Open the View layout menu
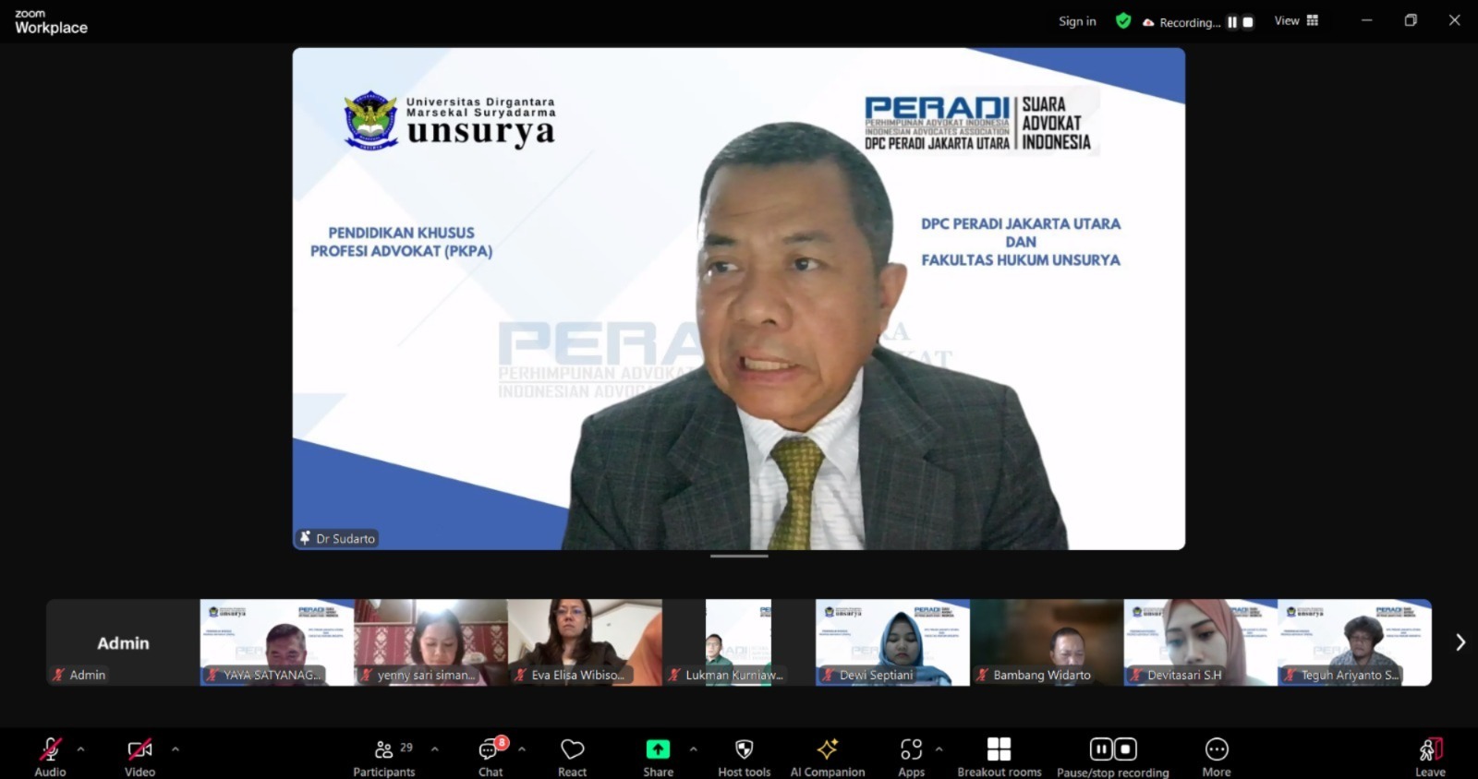This screenshot has height=779, width=1478. (x=1297, y=21)
